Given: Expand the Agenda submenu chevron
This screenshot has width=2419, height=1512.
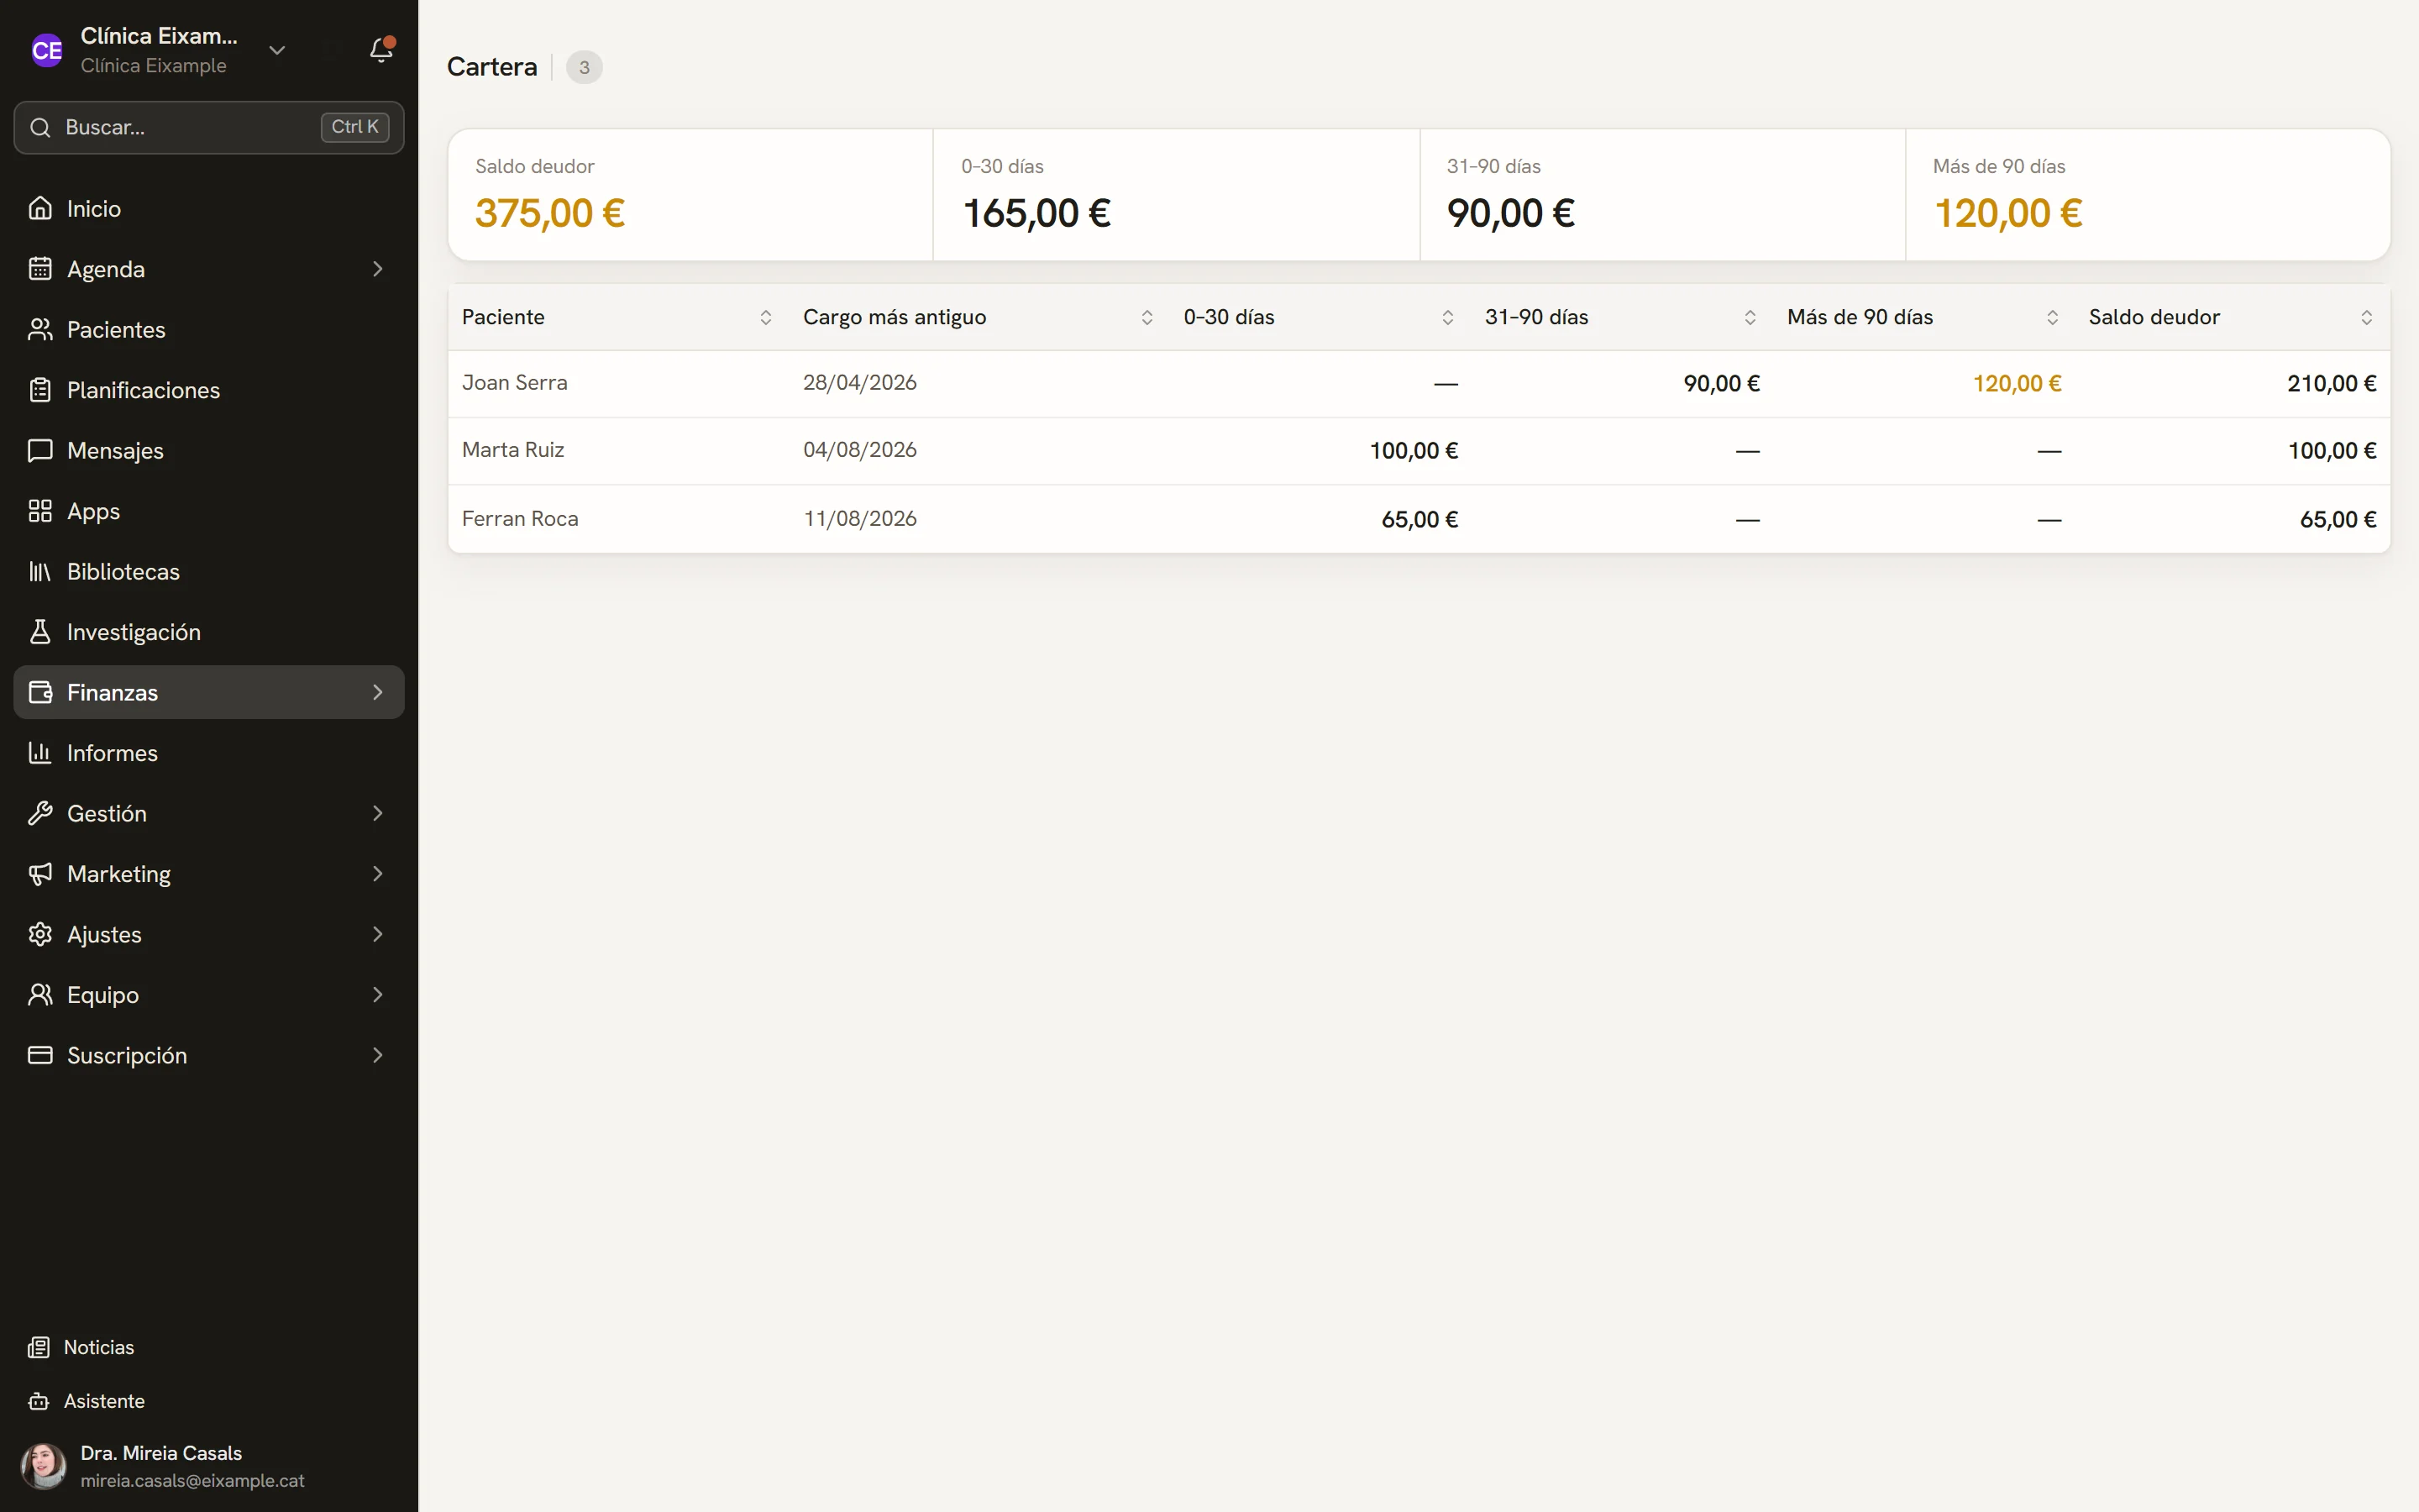Looking at the screenshot, I should (378, 269).
